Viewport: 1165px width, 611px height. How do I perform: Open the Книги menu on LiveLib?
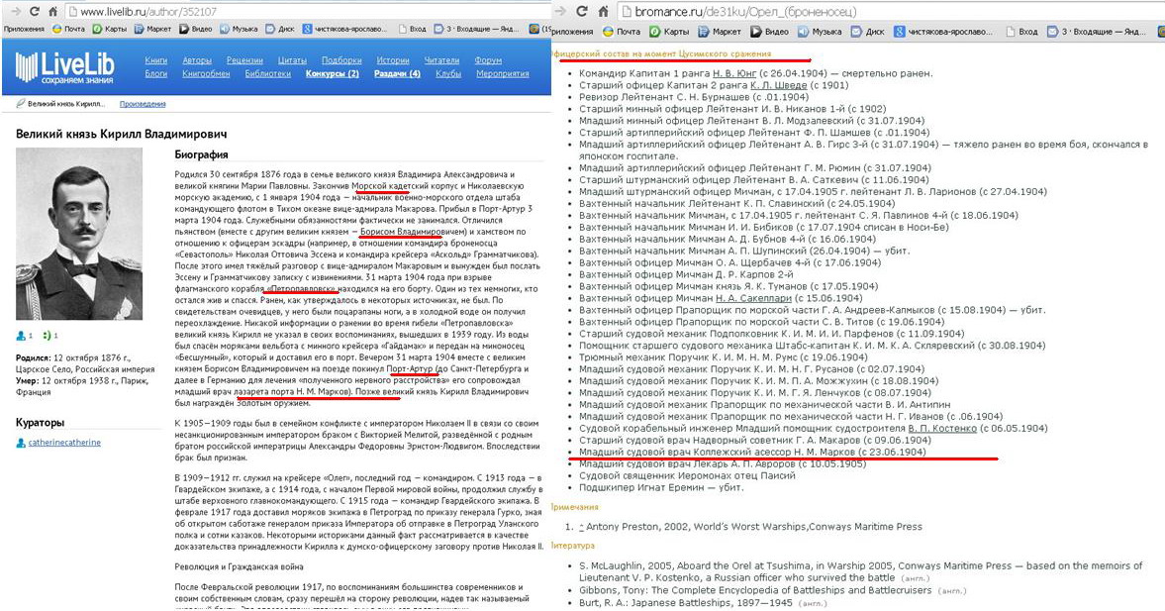[156, 60]
